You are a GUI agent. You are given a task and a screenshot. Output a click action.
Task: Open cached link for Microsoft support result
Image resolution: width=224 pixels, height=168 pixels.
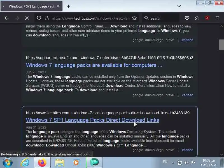coord(187,95)
